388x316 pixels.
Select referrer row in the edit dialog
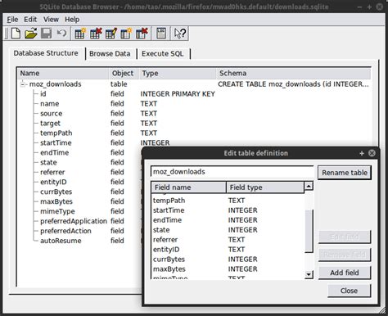click(228, 240)
